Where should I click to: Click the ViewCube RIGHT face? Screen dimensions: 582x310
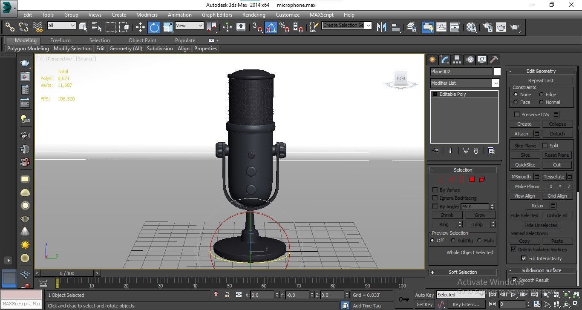click(401, 78)
